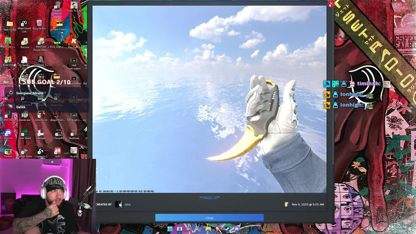Select the Slackjaw desktop shortcut
The width and height of the screenshot is (416, 234).
(x=41, y=135)
